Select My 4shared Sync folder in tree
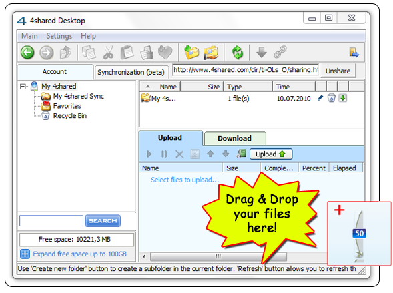The image size is (393, 293). tap(79, 96)
